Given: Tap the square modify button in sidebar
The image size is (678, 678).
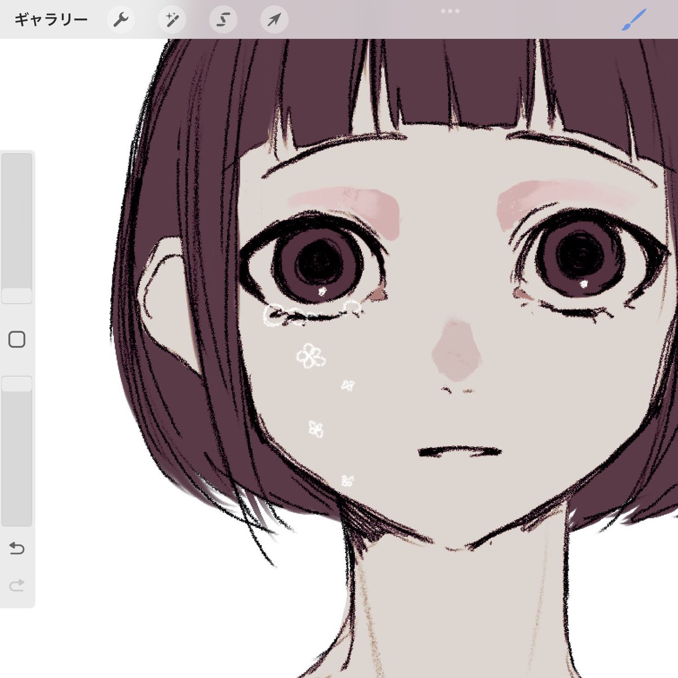Looking at the screenshot, I should coord(17,340).
